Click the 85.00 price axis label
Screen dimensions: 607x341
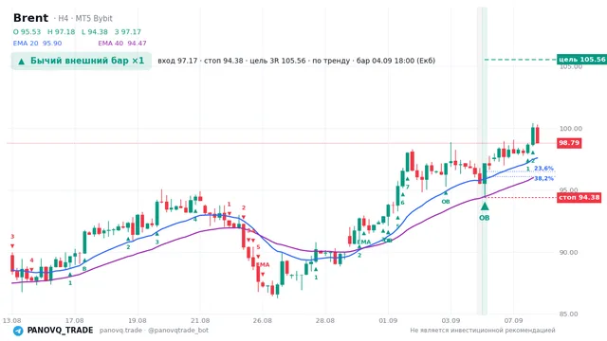[568, 314]
